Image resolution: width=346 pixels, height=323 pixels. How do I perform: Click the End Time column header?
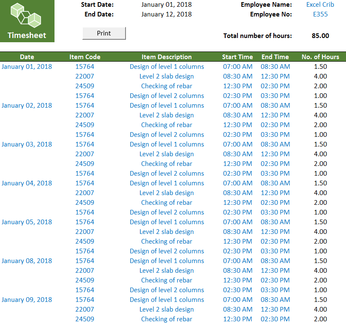(x=275, y=57)
